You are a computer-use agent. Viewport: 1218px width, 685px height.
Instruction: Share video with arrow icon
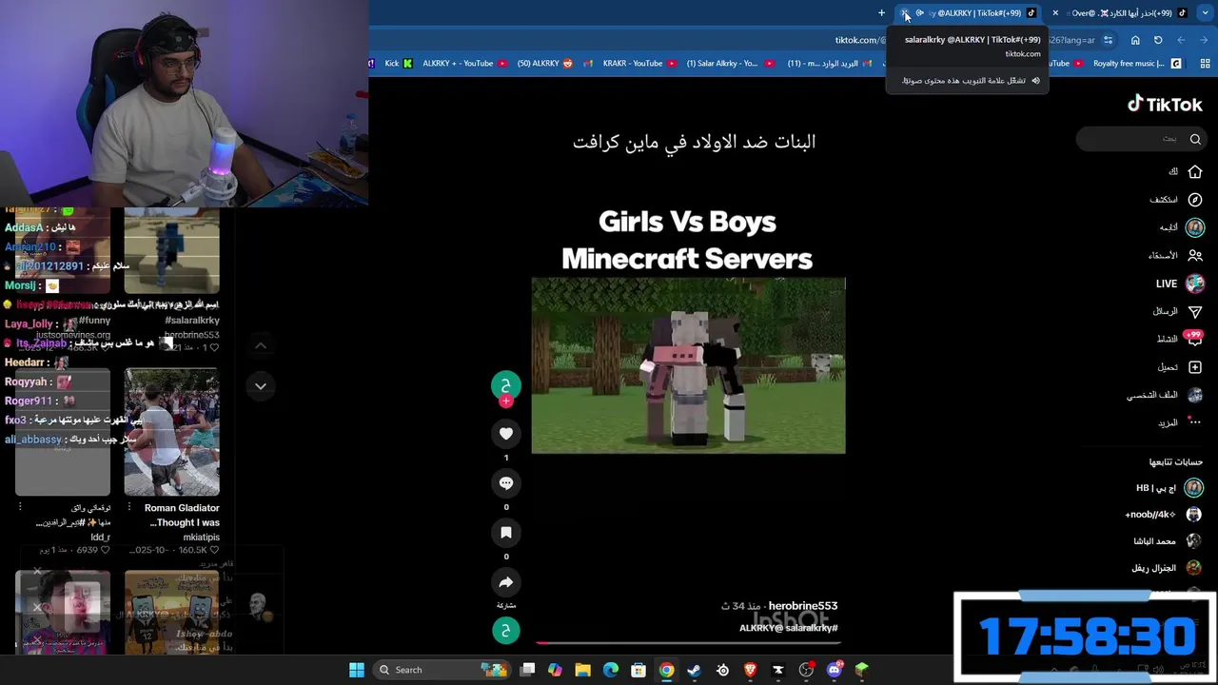tap(506, 582)
